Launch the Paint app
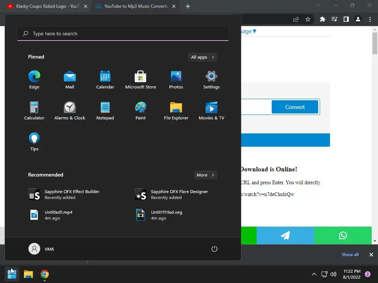The height and width of the screenshot is (283, 378). [x=141, y=111]
